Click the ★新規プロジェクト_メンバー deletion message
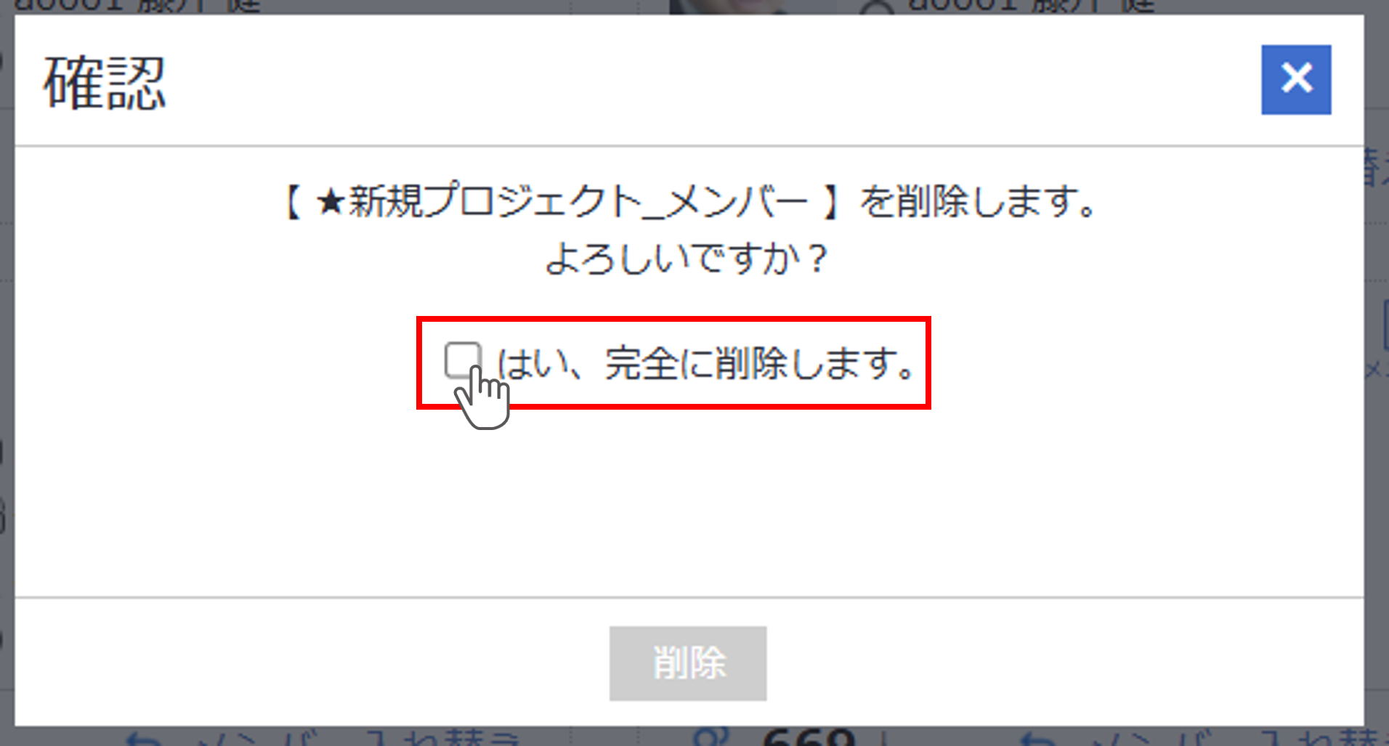1389x746 pixels. click(x=690, y=201)
